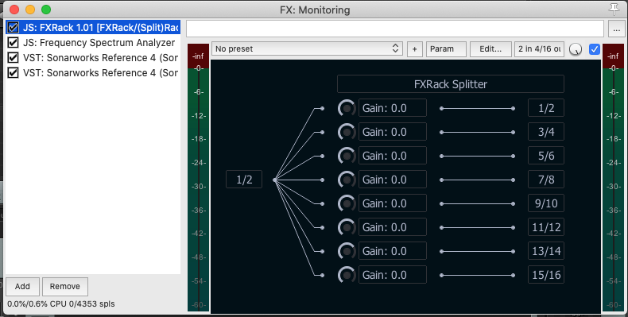Select the 9/10 output channel box
This screenshot has height=317, width=628.
click(x=546, y=203)
